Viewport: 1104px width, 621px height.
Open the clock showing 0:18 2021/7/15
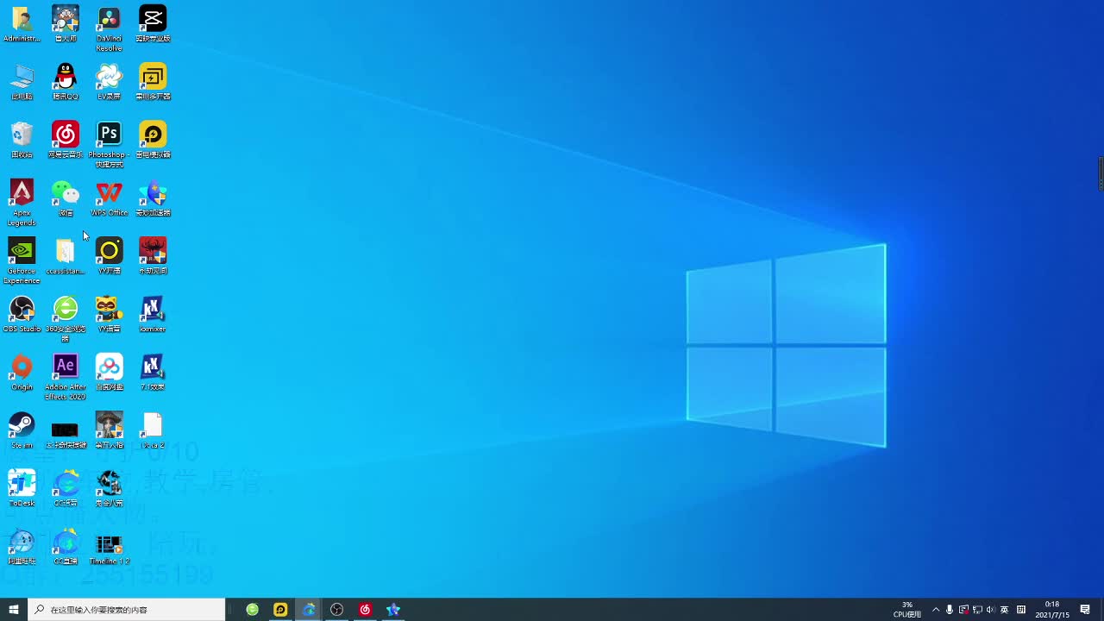(1052, 610)
